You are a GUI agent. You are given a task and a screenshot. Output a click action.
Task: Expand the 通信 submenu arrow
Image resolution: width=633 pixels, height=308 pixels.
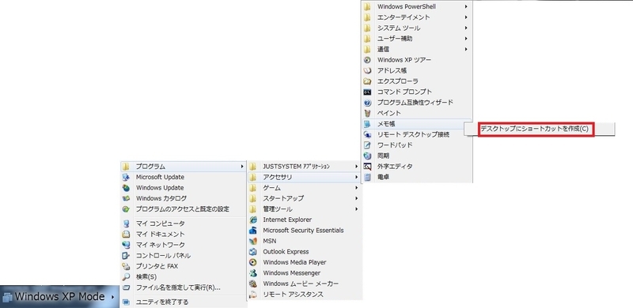[466, 49]
